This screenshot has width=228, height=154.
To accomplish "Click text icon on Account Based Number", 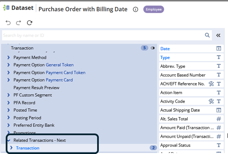I will pos(219,75).
